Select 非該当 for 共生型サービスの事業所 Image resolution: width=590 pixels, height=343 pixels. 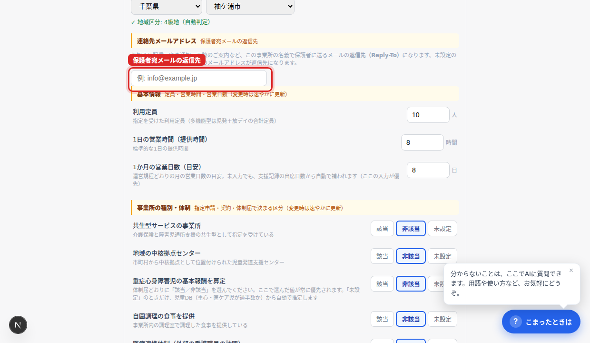pos(411,229)
